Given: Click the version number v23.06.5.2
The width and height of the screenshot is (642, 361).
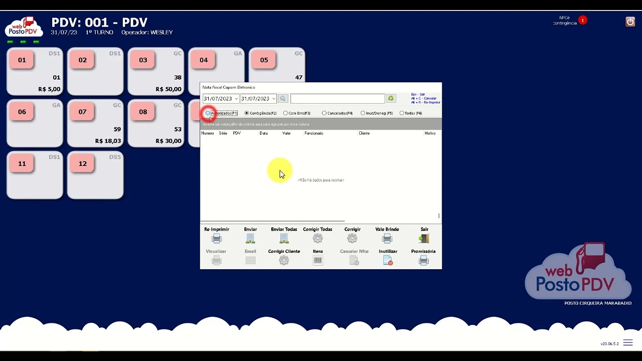Looking at the screenshot, I should point(610,344).
